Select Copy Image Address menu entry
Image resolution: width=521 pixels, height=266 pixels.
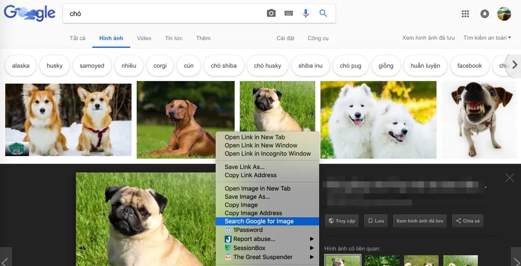[x=253, y=213]
